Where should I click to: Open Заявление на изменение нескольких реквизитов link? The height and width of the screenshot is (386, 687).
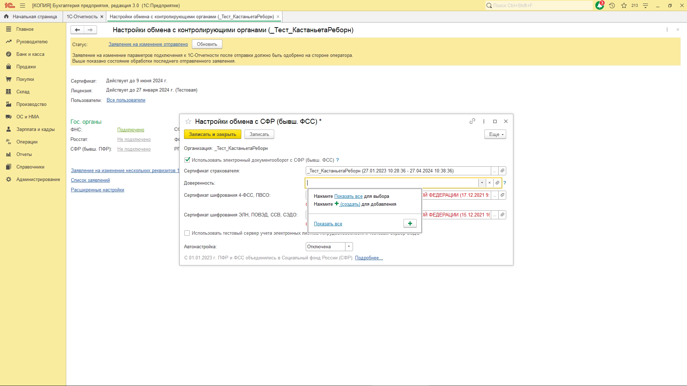pos(125,171)
